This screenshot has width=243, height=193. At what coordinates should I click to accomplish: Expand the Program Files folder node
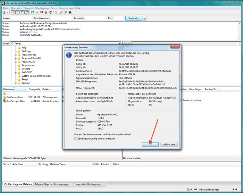coord(15,55)
